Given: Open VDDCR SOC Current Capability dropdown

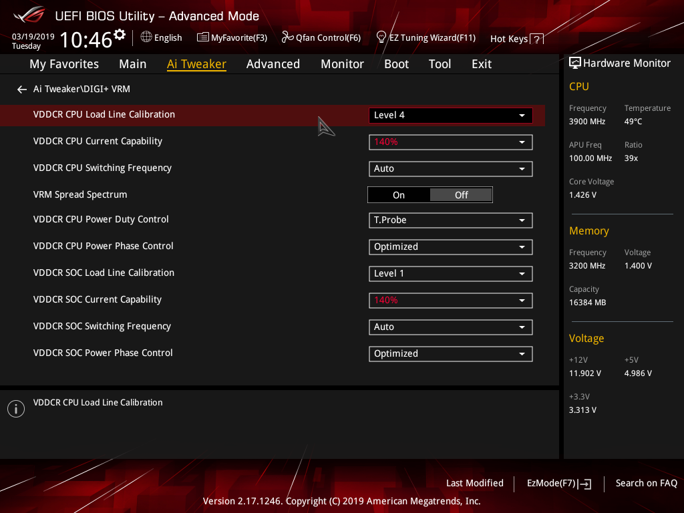Looking at the screenshot, I should pos(450,301).
